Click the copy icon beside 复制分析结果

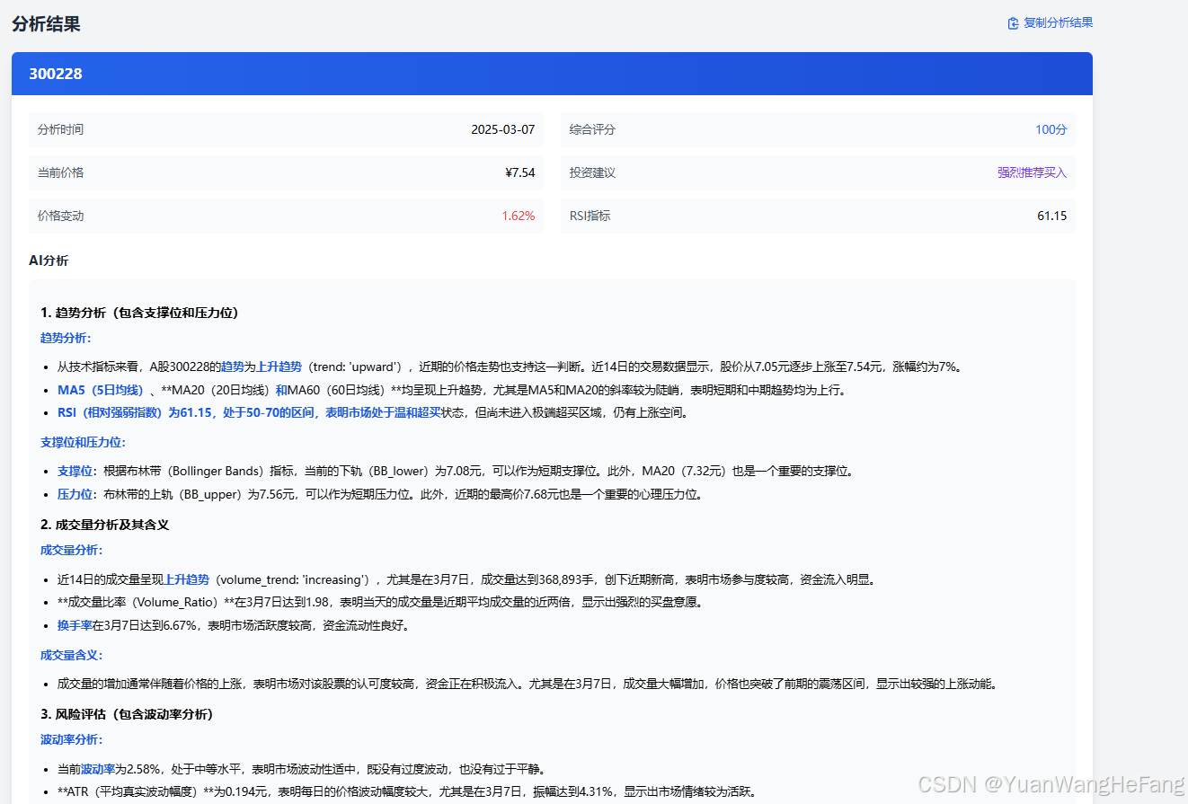coord(1012,22)
